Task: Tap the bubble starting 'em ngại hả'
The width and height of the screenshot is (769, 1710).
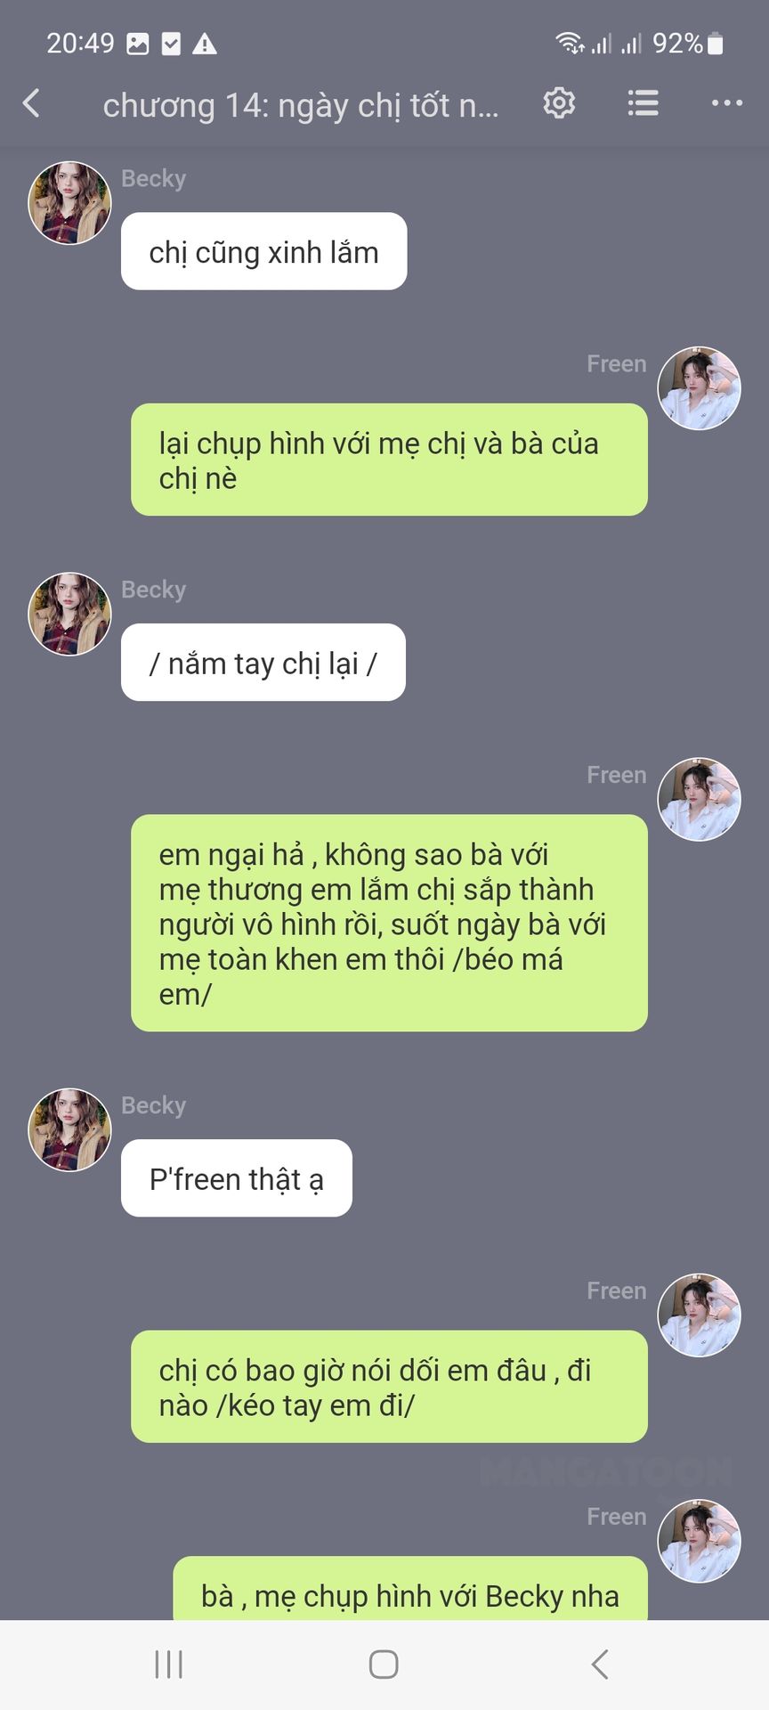Action: pyautogui.click(x=389, y=924)
